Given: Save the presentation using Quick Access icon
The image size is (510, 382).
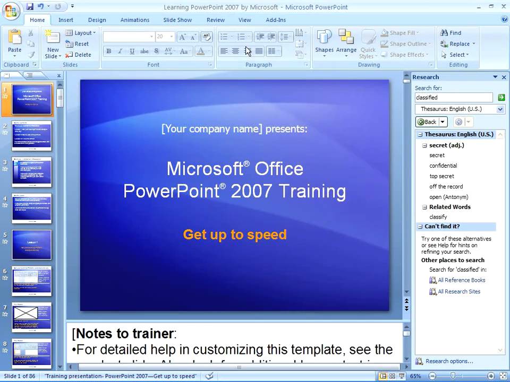Looking at the screenshot, I should tap(30, 6).
